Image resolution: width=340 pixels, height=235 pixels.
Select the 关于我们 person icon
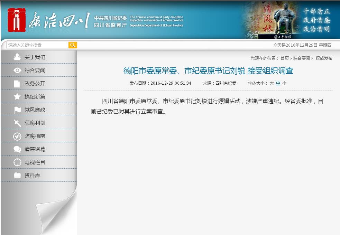coord(17,57)
